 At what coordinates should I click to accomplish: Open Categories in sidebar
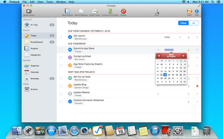point(39,55)
